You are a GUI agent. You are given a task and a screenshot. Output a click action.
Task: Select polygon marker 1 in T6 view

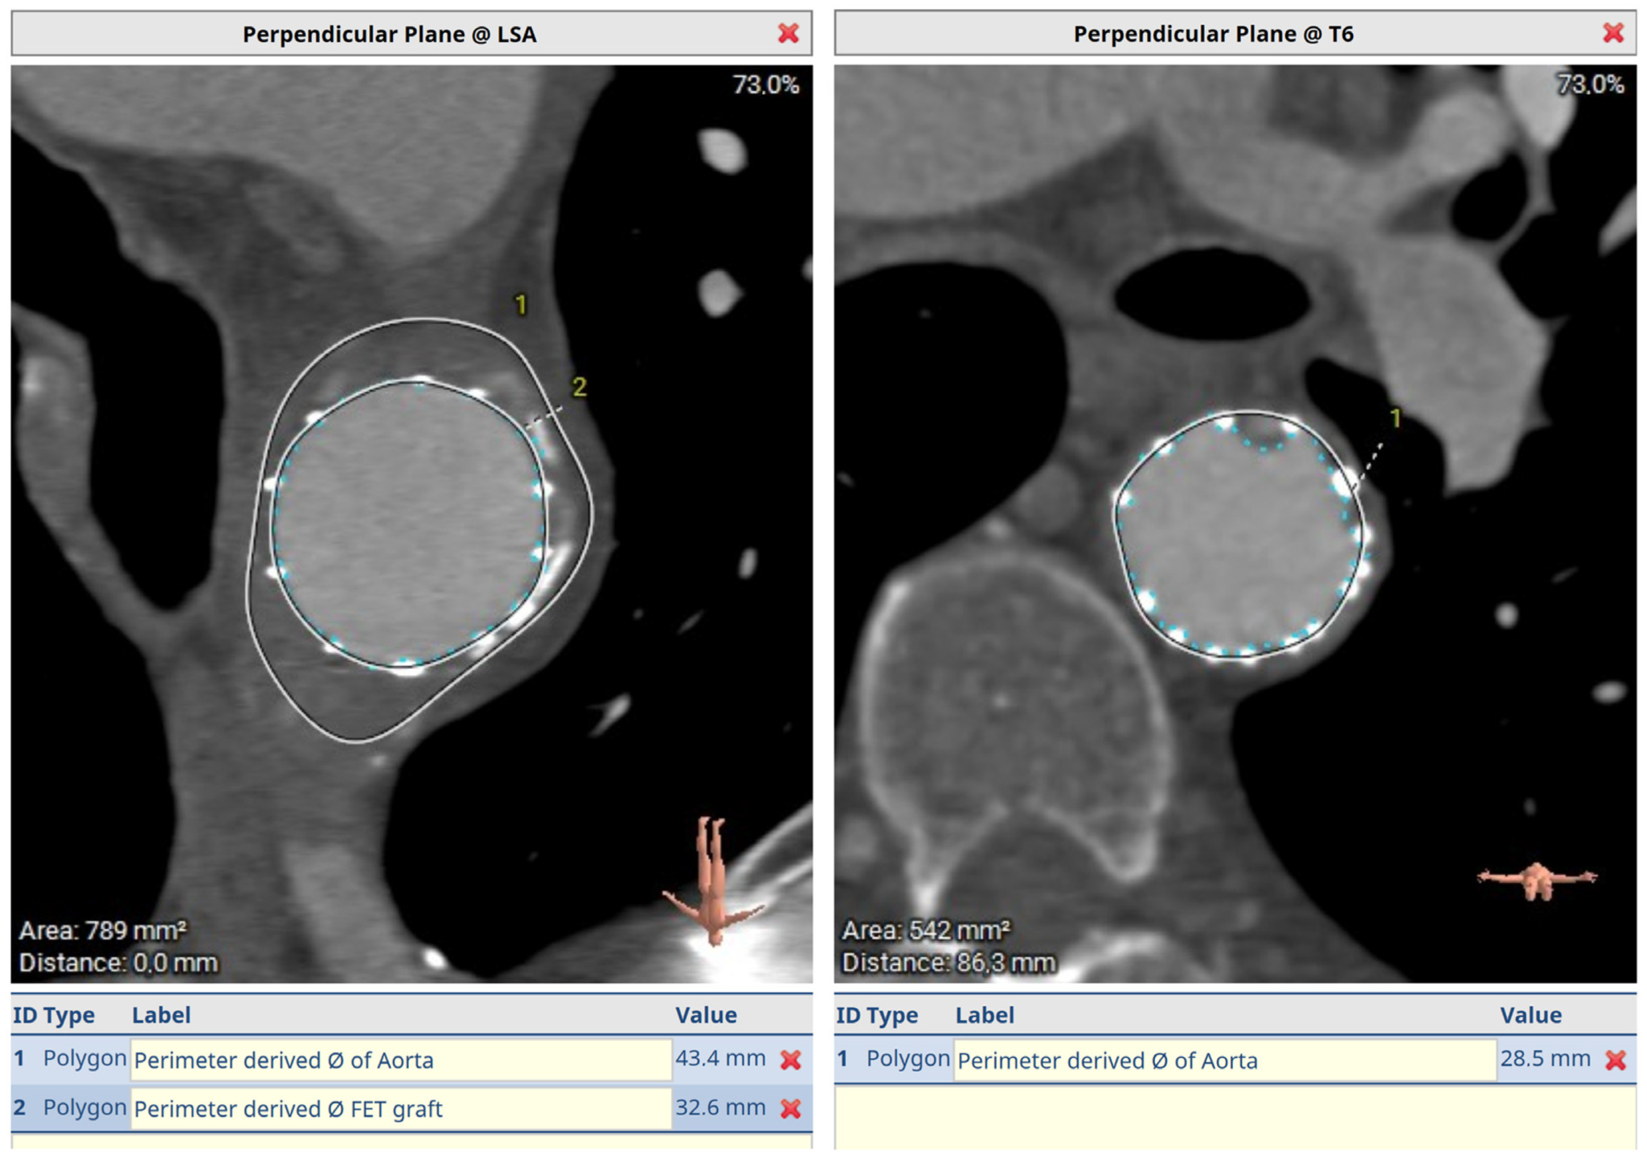click(x=1395, y=418)
